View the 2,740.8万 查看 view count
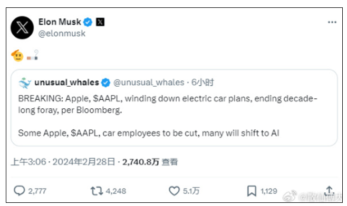 (x=150, y=162)
